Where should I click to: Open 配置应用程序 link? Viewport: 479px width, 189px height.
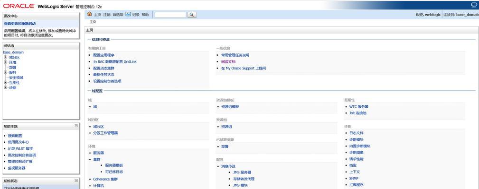pyautogui.click(x=103, y=55)
